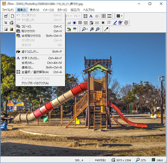Image resolution: width=167 pixels, height=163 pixels.
Task: Click the zoom out magnifier icon
Action: [x=98, y=29]
